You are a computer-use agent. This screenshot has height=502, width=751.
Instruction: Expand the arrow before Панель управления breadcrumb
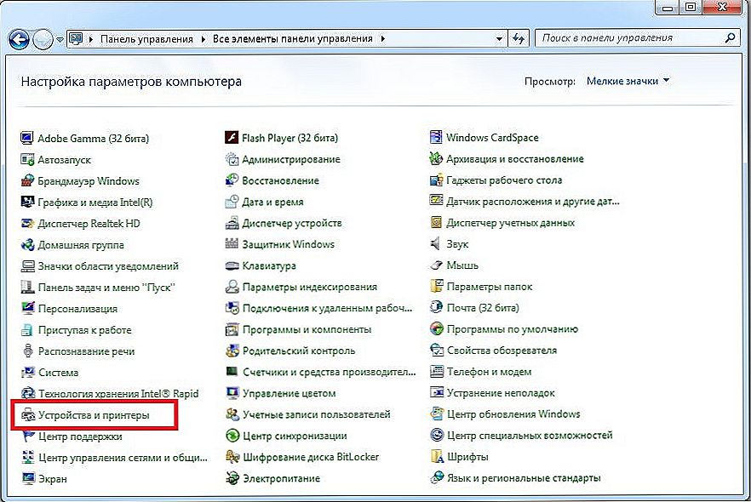point(91,39)
